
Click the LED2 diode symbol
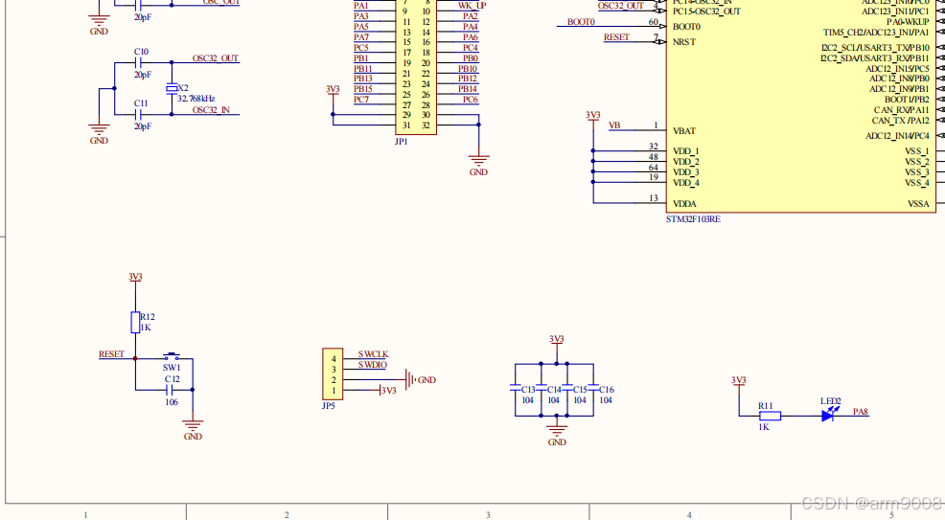(x=829, y=414)
